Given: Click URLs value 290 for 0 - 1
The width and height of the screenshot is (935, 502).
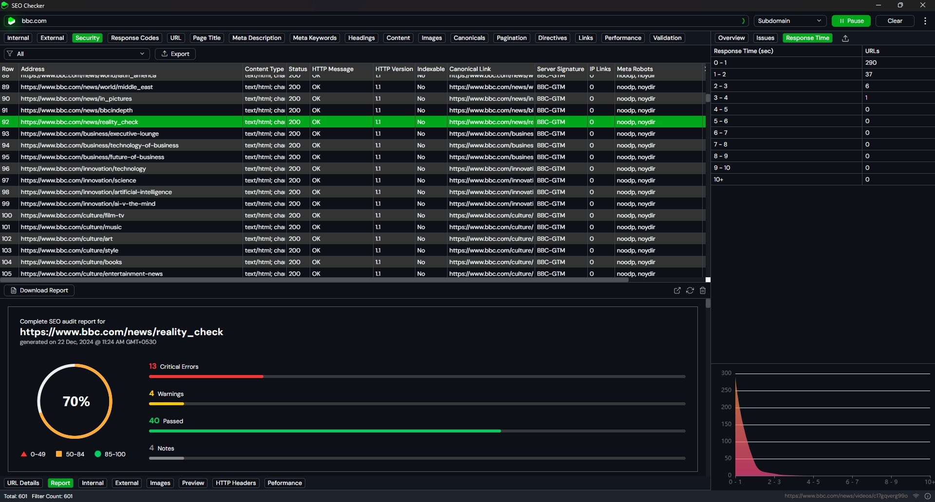Looking at the screenshot, I should (871, 63).
